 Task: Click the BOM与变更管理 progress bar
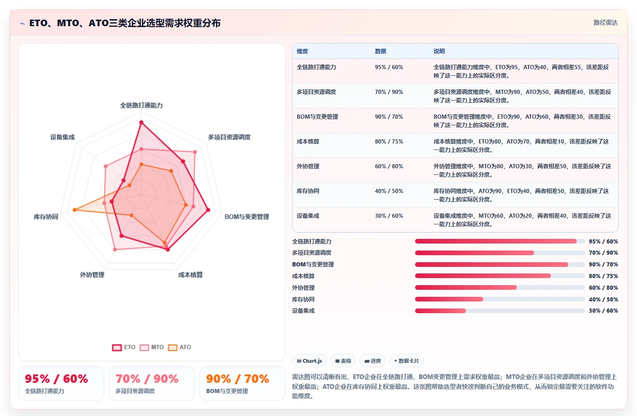click(x=500, y=265)
